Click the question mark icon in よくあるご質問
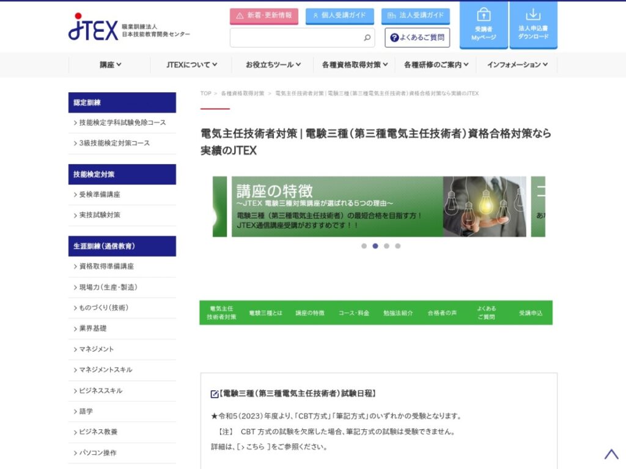This screenshot has height=469, width=626. coord(394,37)
